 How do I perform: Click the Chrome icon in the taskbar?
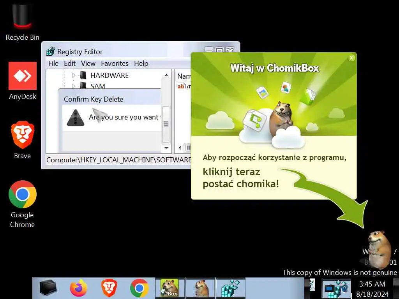click(x=139, y=288)
